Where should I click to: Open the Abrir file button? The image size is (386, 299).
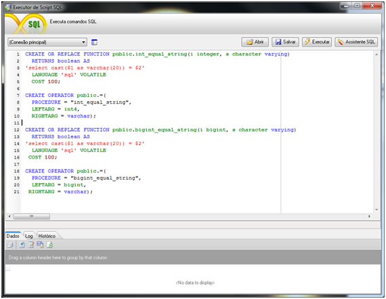(255, 42)
